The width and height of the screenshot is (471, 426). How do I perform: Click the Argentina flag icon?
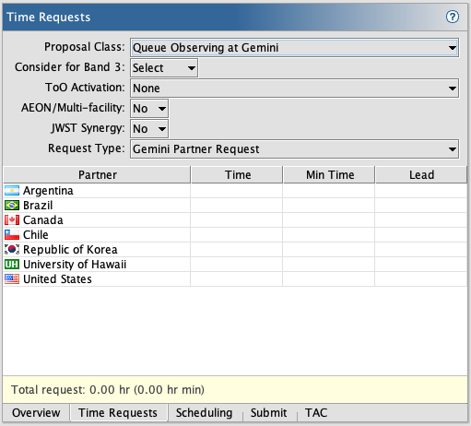(12, 191)
